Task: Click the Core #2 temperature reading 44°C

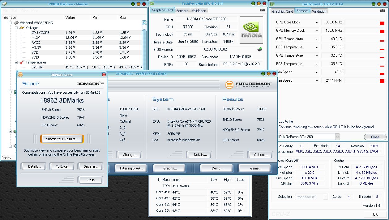Action: (176, 204)
